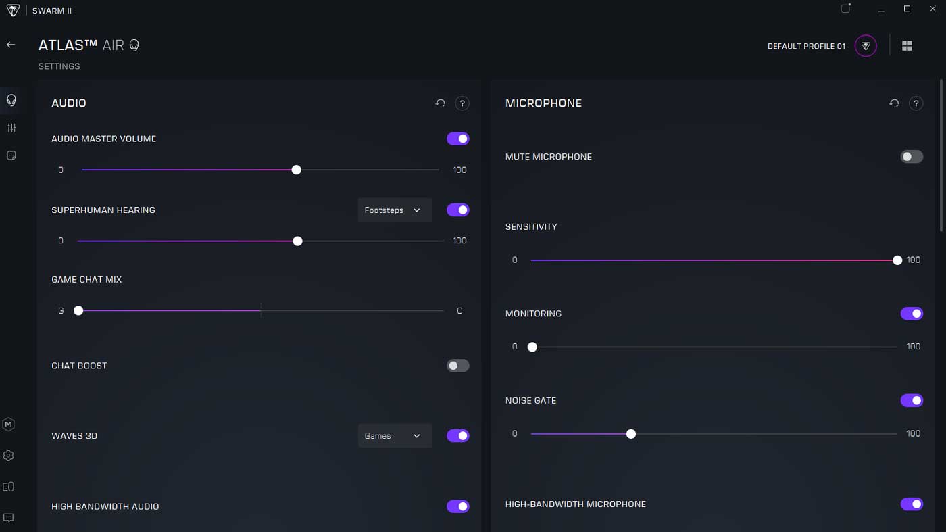The width and height of the screenshot is (946, 532).
Task: Click the MICROPHONE panel heading
Action: 543,103
